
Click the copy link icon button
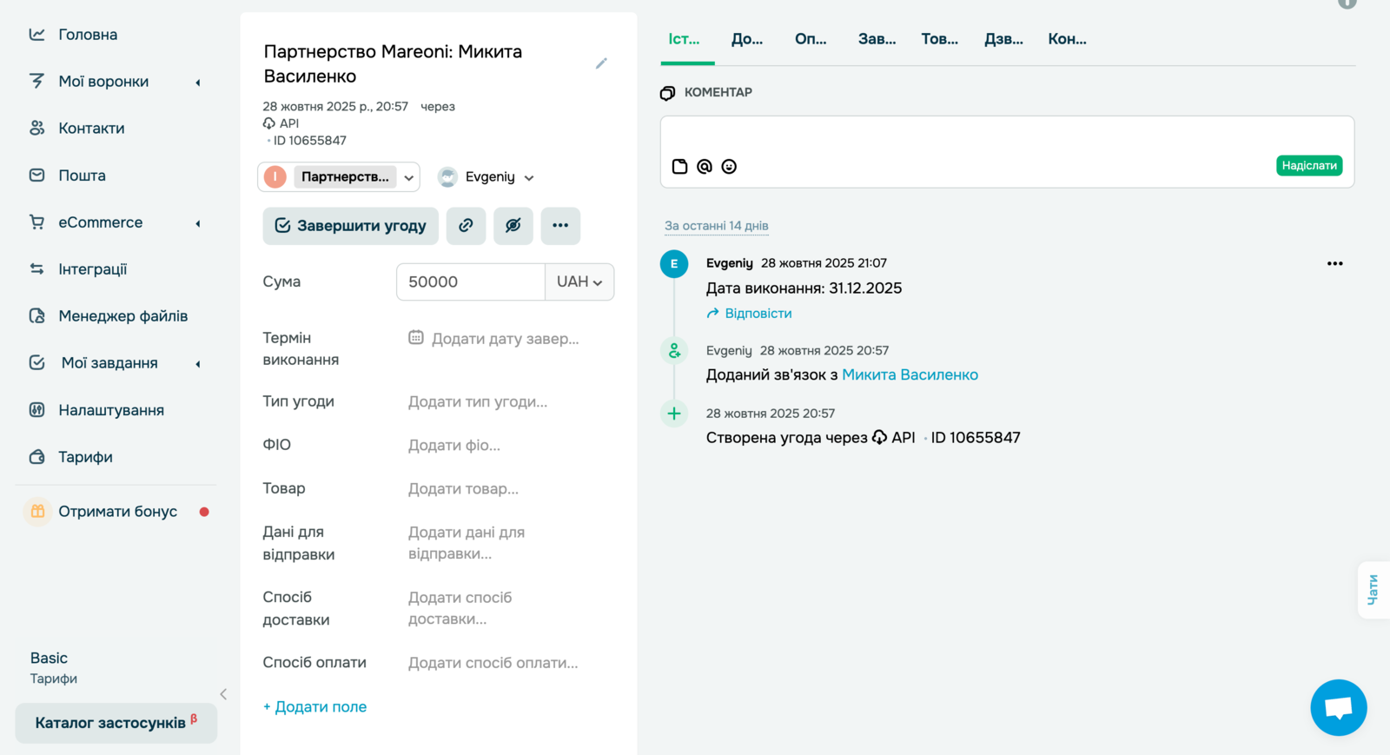[466, 226]
